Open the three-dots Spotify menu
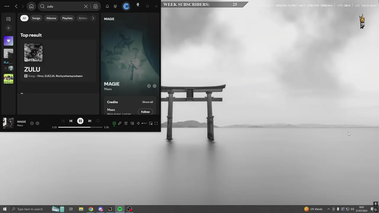379x213 pixels. [7, 6]
